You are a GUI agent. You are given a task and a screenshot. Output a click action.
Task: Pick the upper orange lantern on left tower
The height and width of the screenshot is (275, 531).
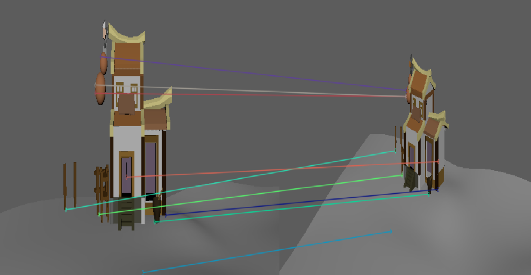coord(103,63)
